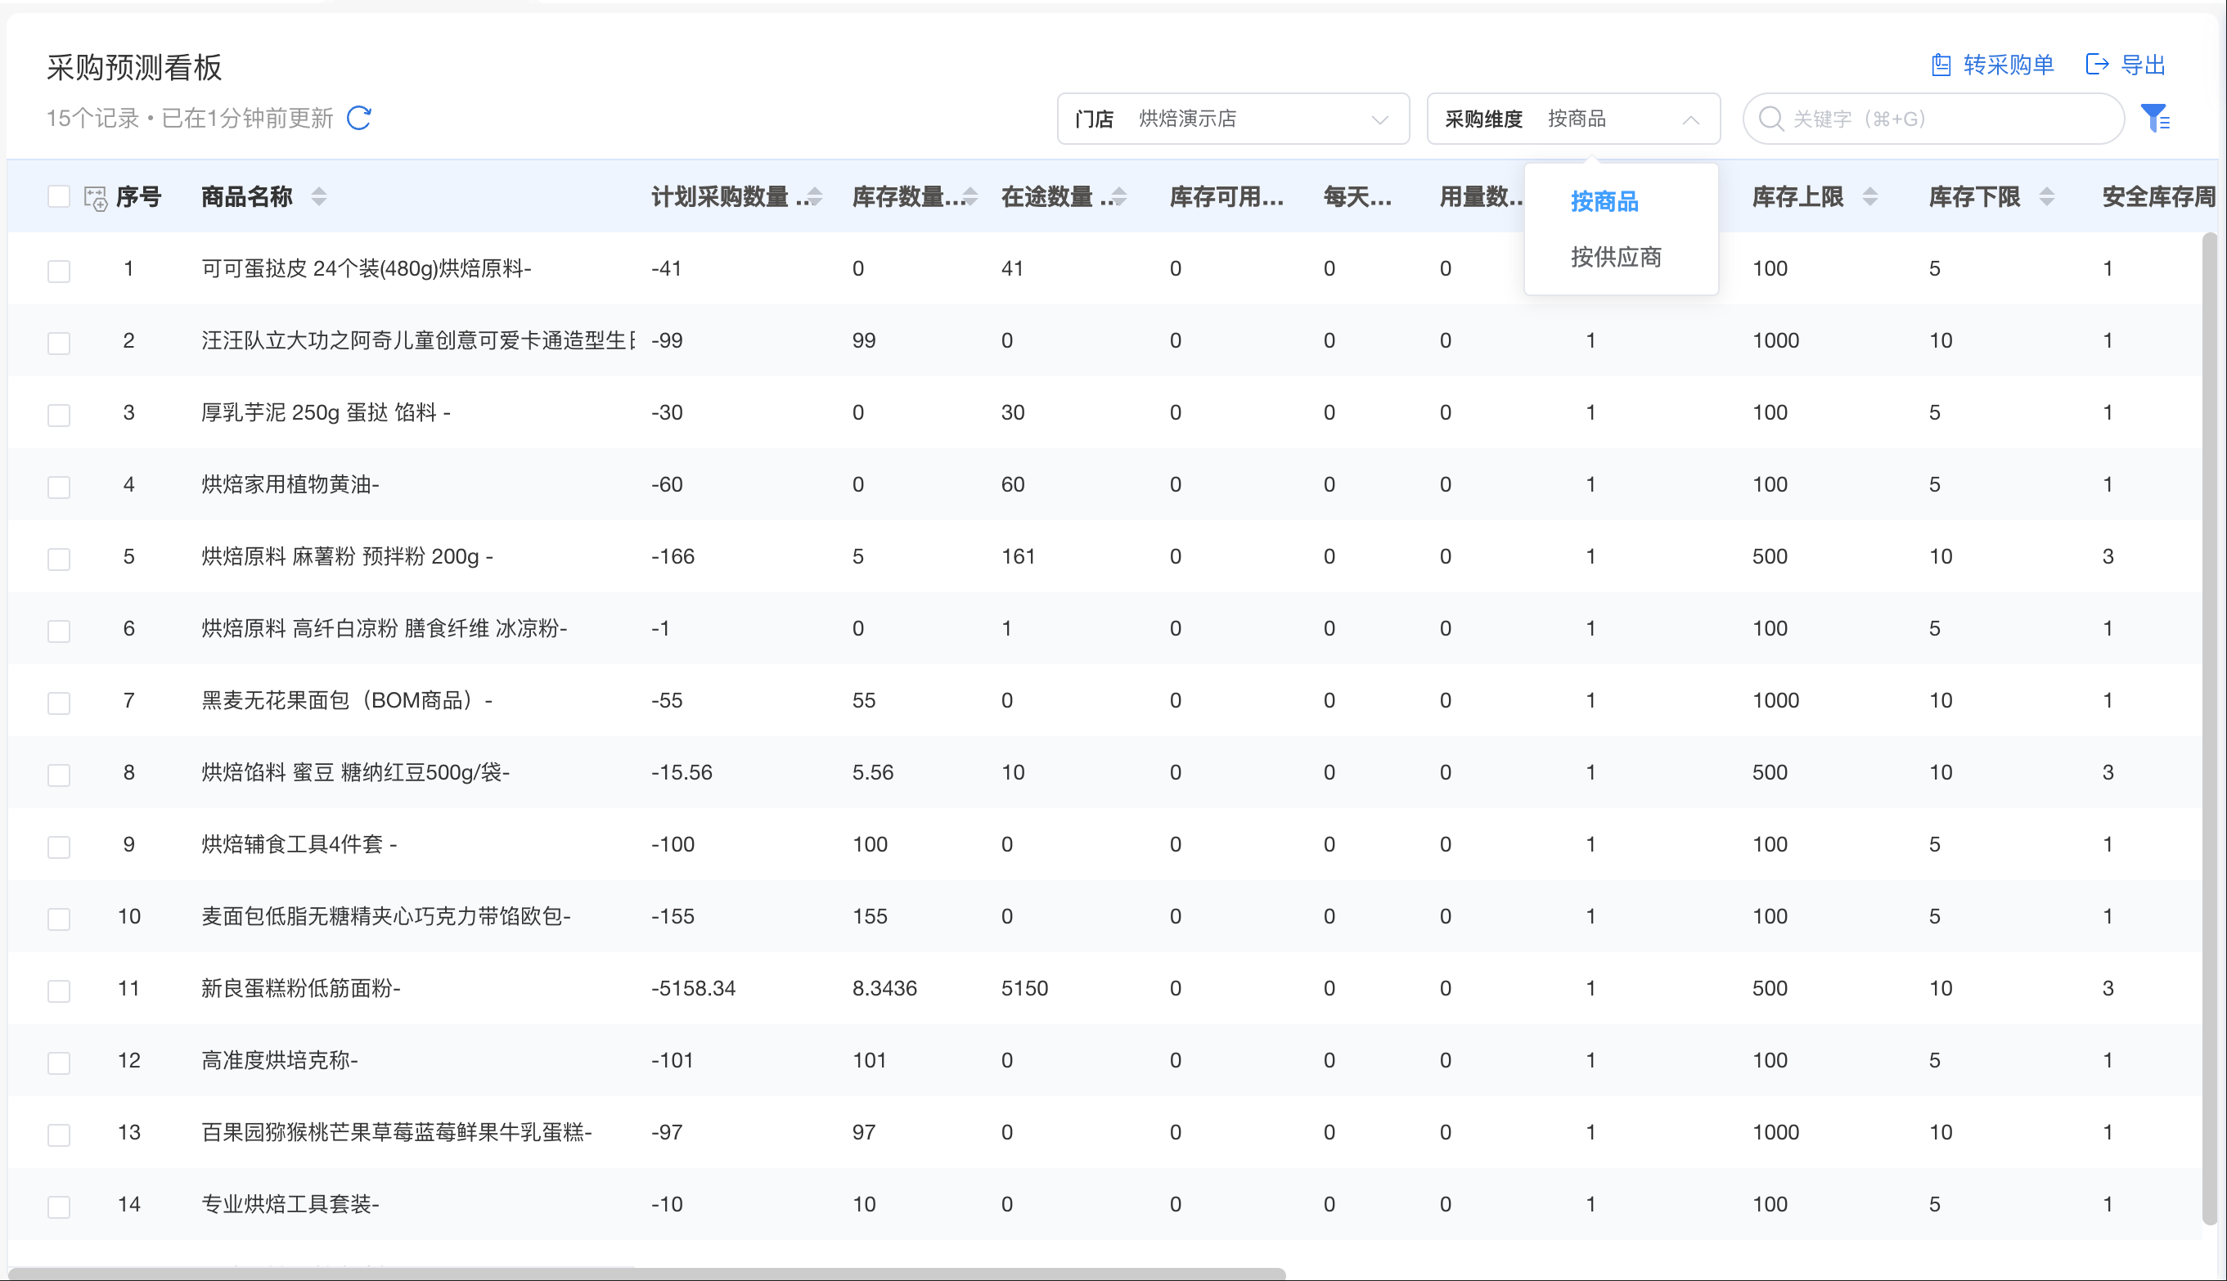
Task: Sort by 计划采购数量 column arrows
Action: (x=815, y=197)
